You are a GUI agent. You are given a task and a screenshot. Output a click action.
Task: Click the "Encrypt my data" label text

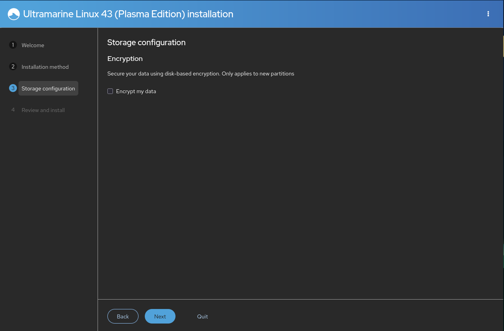[x=136, y=91]
